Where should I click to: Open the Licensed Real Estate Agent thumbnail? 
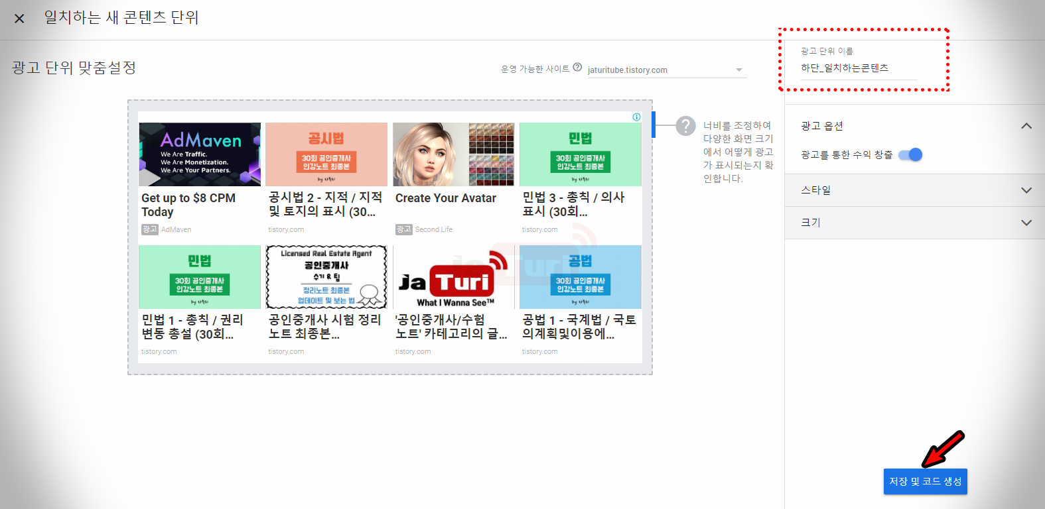click(x=326, y=277)
